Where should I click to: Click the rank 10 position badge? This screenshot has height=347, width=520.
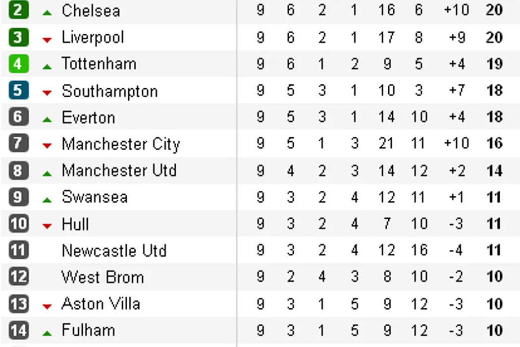pyautogui.click(x=18, y=224)
